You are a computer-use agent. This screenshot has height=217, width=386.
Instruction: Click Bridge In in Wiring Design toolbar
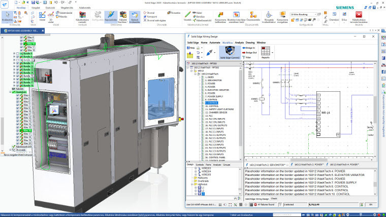point(249,48)
